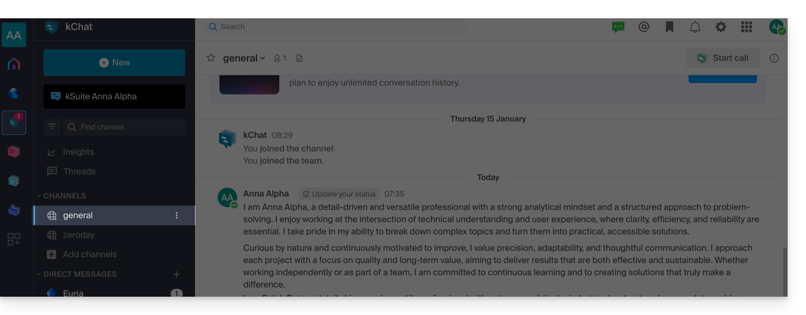Image resolution: width=806 pixels, height=315 pixels.
Task: Click the Start call button
Action: [723, 58]
